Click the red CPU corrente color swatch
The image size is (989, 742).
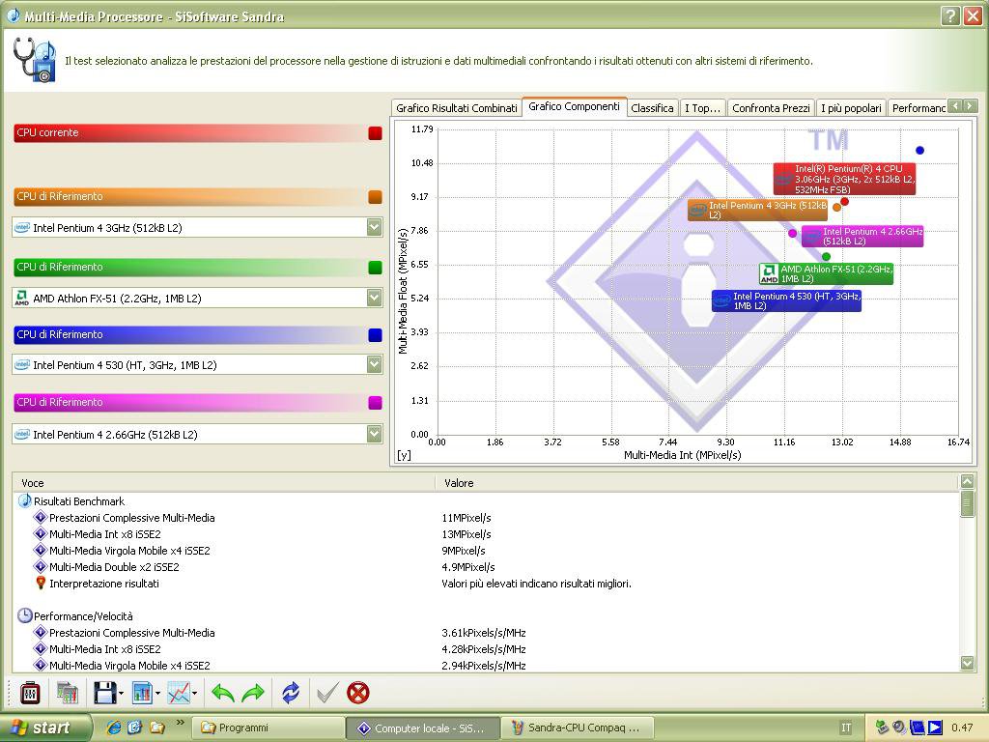click(x=375, y=133)
